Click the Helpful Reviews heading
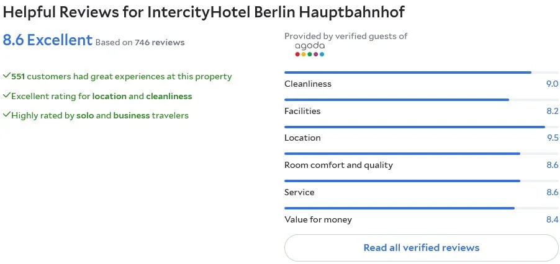 [x=204, y=12]
